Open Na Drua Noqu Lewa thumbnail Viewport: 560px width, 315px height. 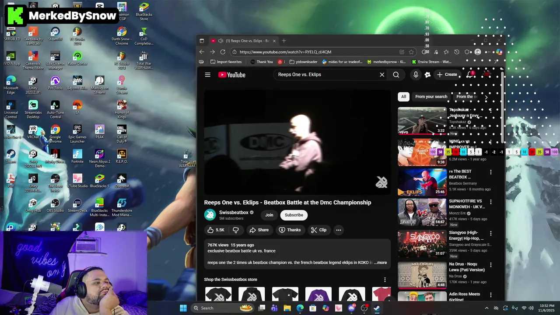pyautogui.click(x=422, y=275)
